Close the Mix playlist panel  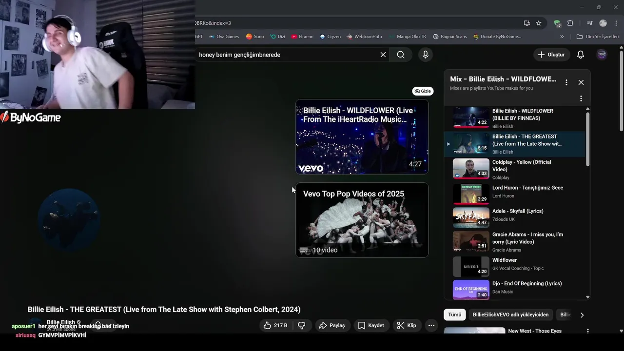click(581, 82)
